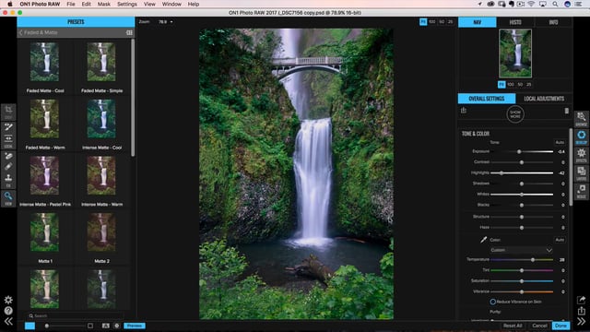Image resolution: width=590 pixels, height=332 pixels.
Task: Switch to the Resize module
Action: [x=582, y=191]
